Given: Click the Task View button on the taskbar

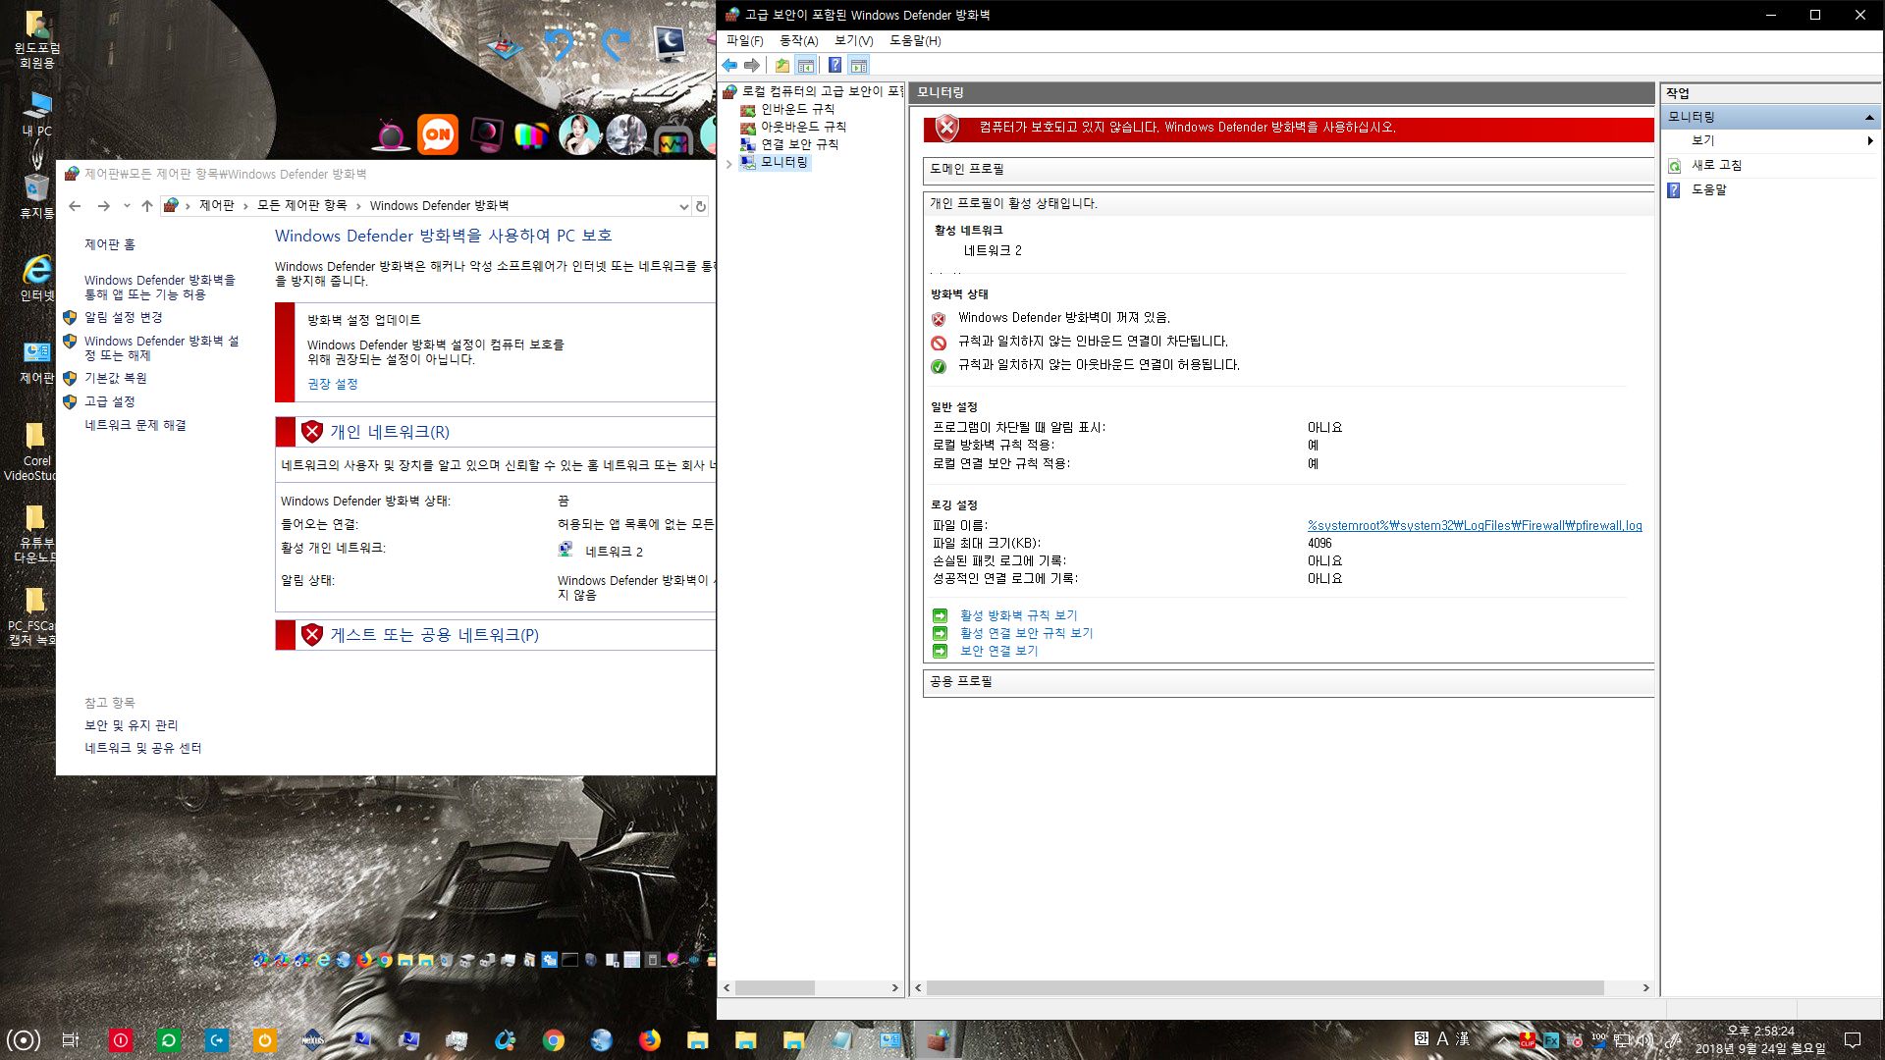Looking at the screenshot, I should [71, 1040].
